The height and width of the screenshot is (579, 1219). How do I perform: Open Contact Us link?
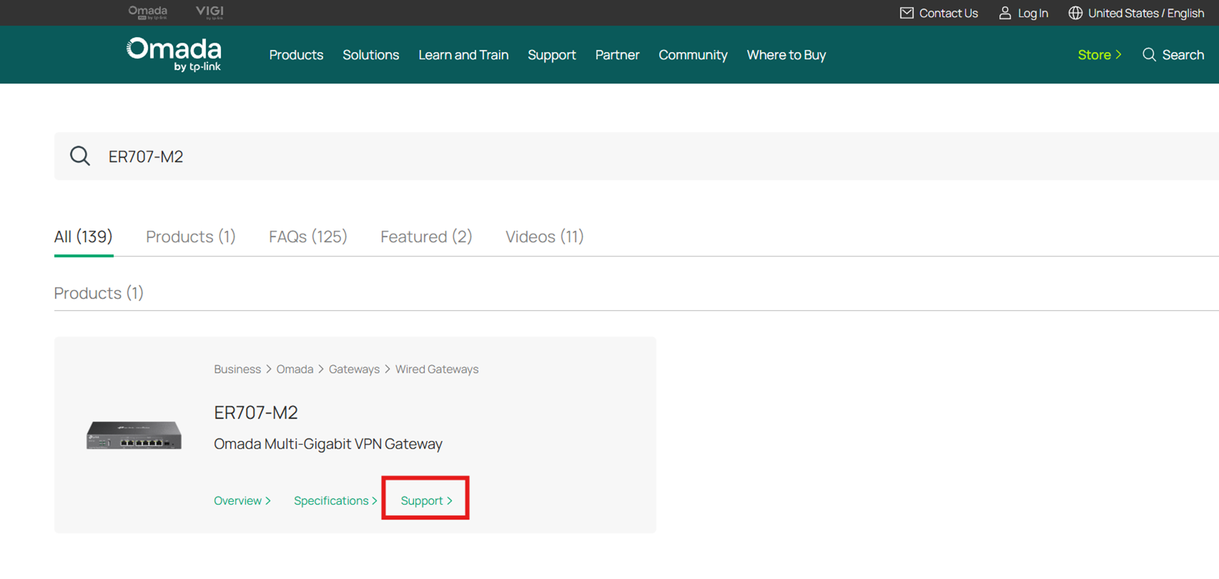tap(948, 13)
